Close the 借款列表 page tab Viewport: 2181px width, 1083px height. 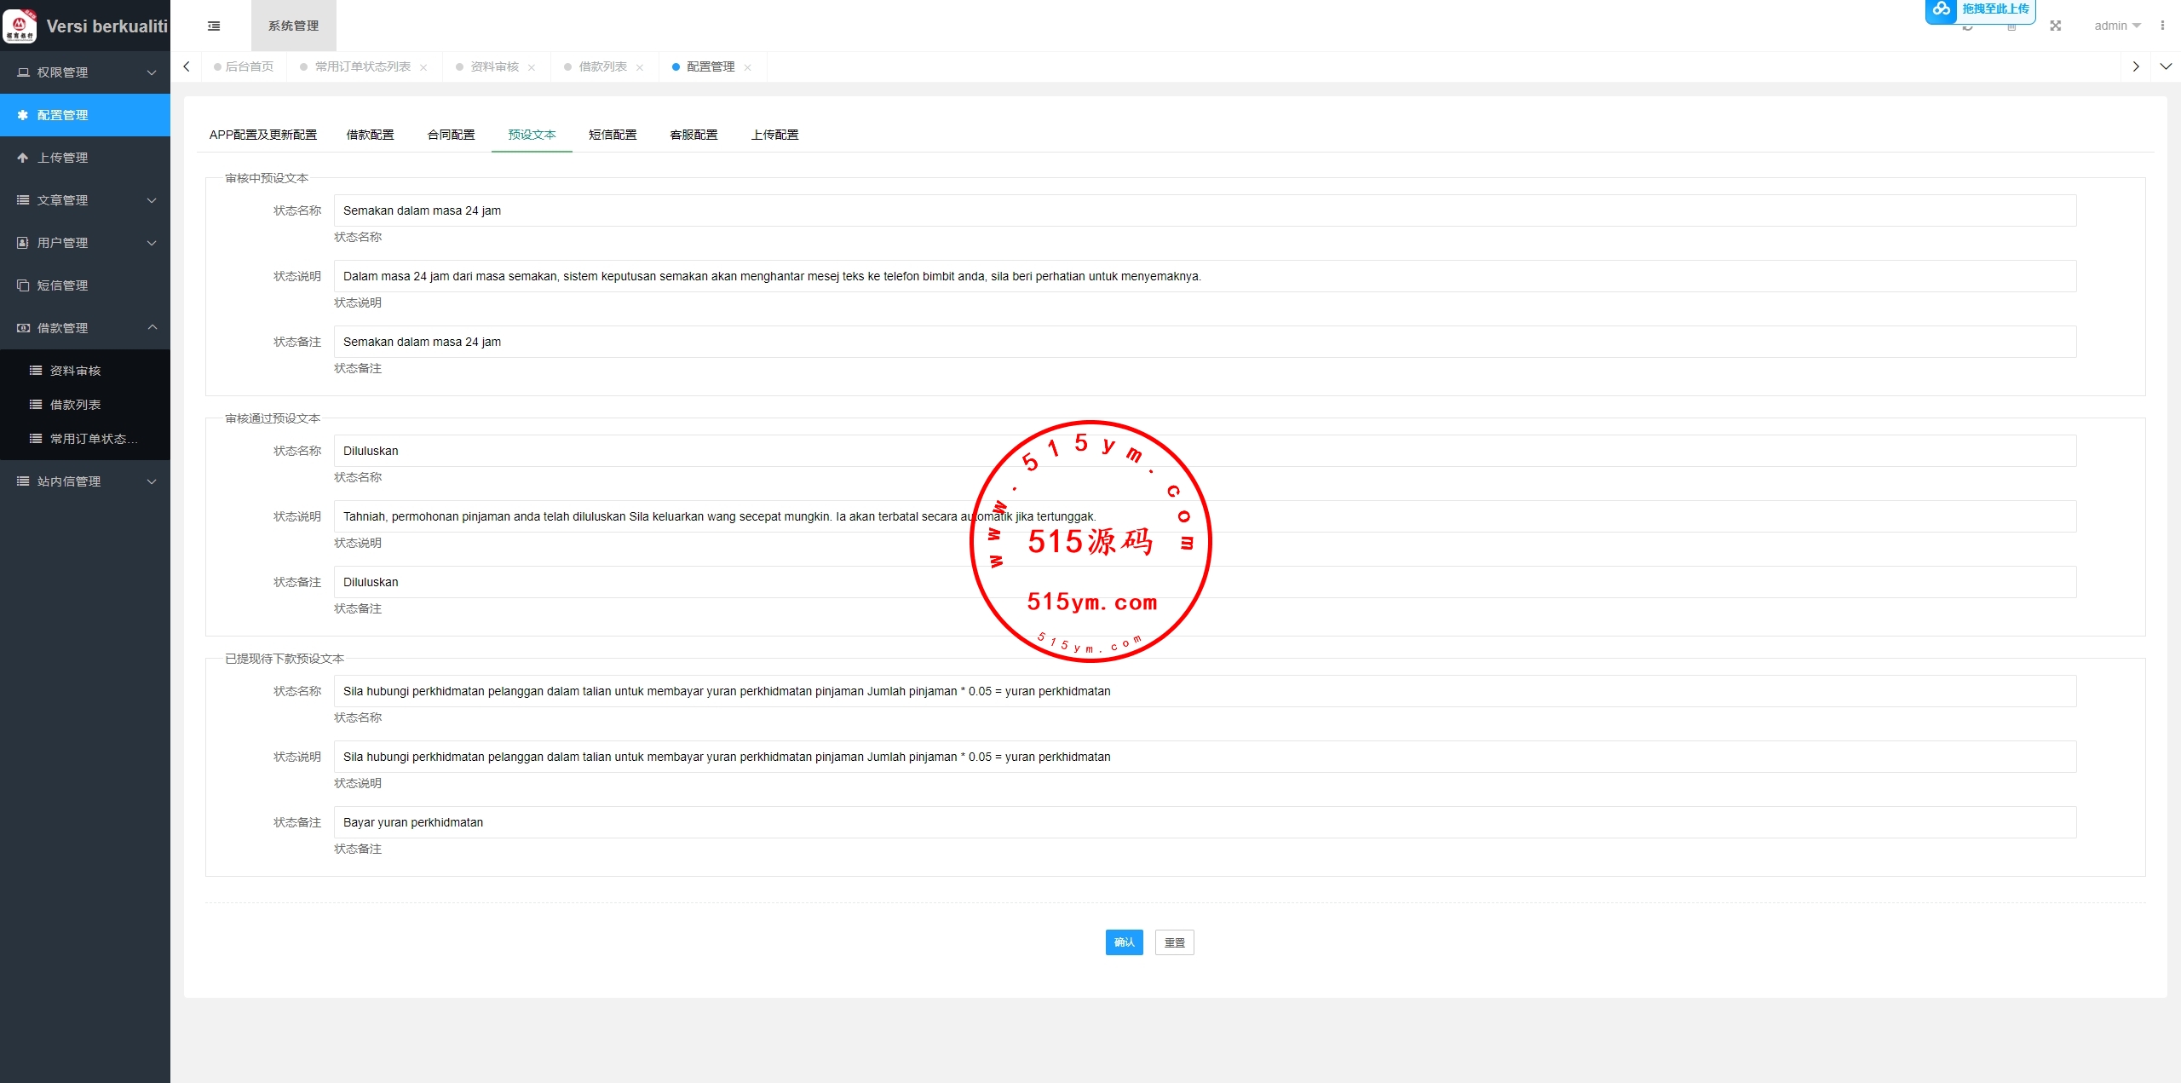(640, 67)
